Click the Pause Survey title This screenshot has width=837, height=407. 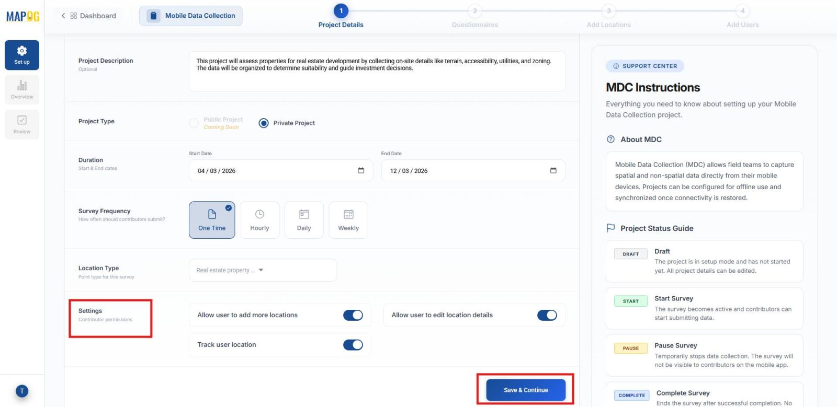tap(676, 345)
